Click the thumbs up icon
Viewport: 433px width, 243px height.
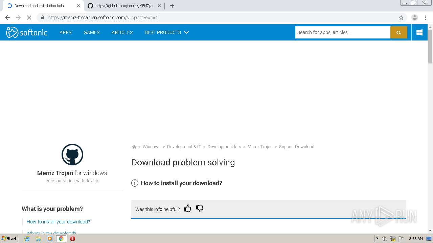[x=187, y=209]
